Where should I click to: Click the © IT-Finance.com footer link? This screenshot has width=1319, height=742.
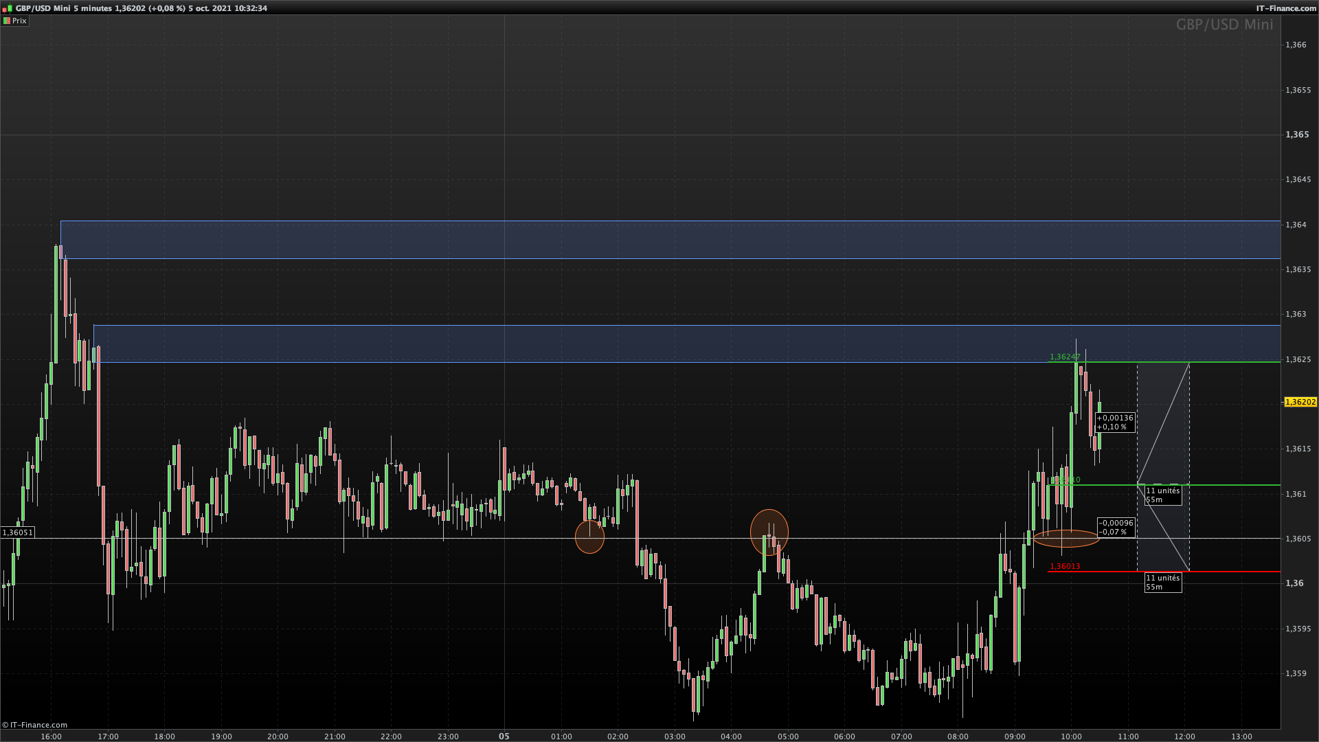click(x=34, y=725)
